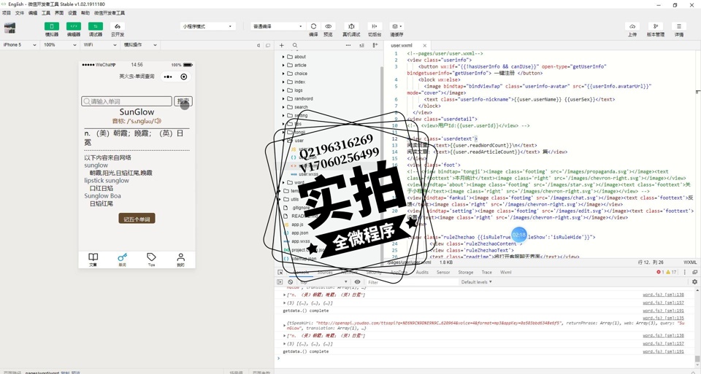Click the 请输入单词 word input field
Image resolution: width=701 pixels, height=374 pixels.
(x=127, y=101)
